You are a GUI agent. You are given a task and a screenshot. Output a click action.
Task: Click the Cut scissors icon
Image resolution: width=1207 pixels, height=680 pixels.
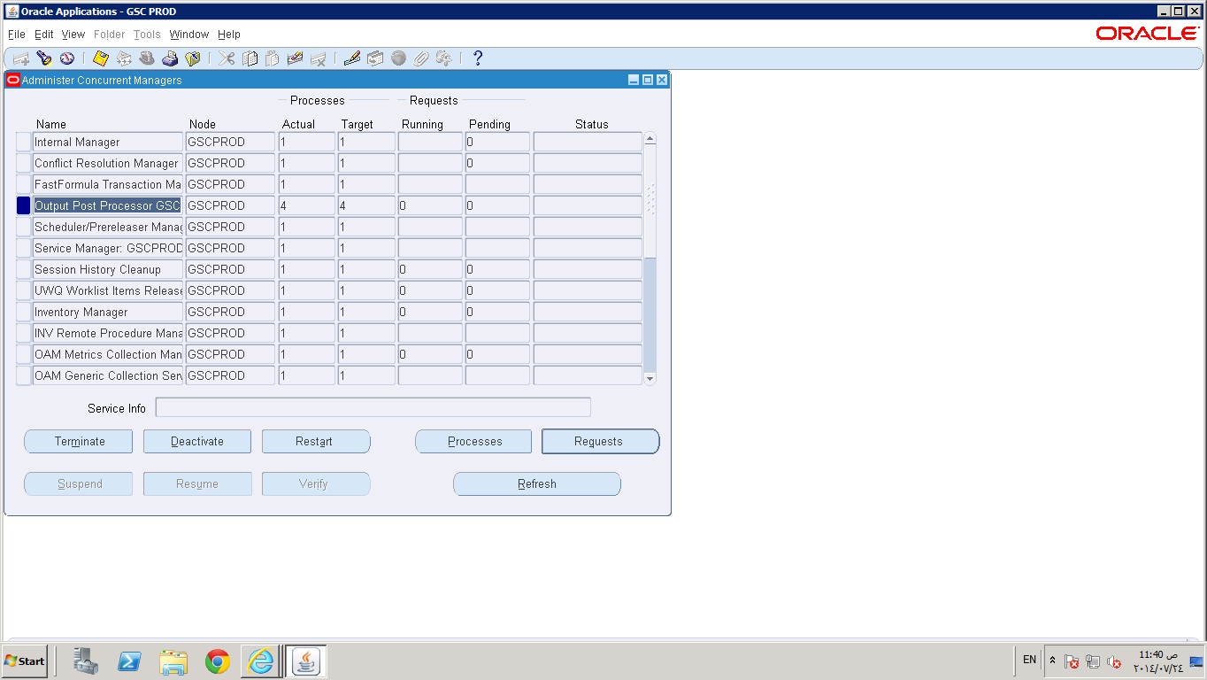click(x=227, y=58)
